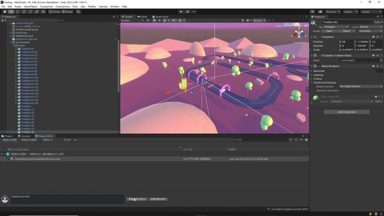Open the custom editor tools icon
The height and width of the screenshot is (216, 384).
tap(43, 11)
